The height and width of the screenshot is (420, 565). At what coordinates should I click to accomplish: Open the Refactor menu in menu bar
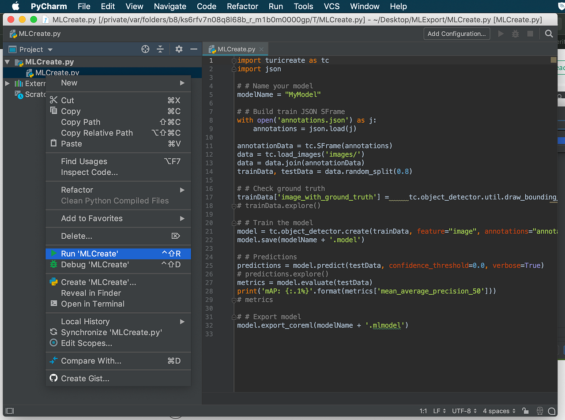click(242, 6)
